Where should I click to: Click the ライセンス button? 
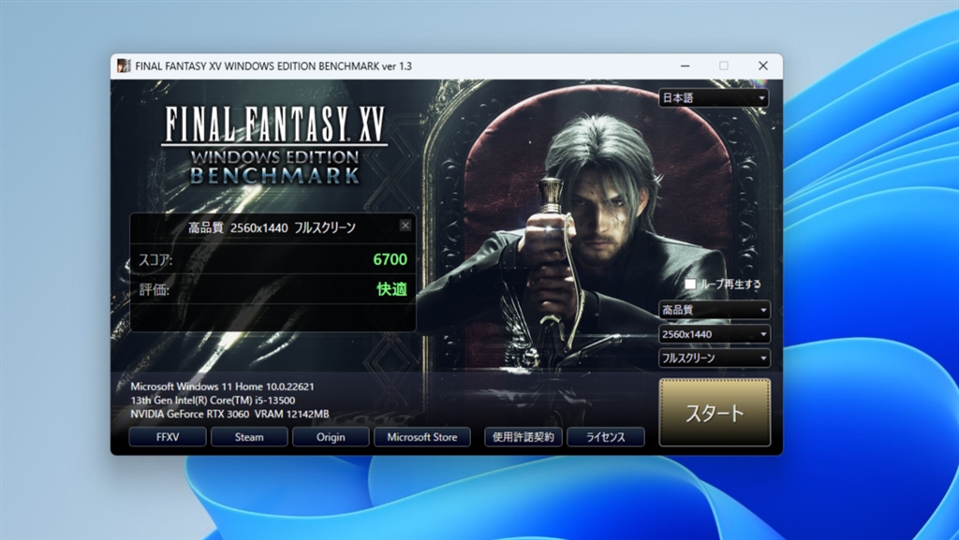(605, 437)
